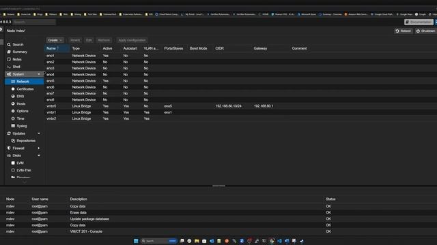Click the Options gear icon
437x245 pixels.
point(13,111)
